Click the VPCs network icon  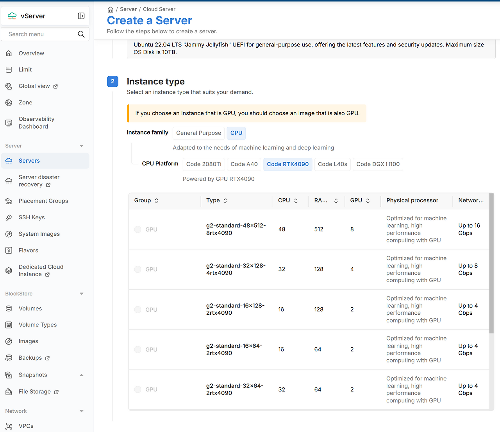coord(9,426)
